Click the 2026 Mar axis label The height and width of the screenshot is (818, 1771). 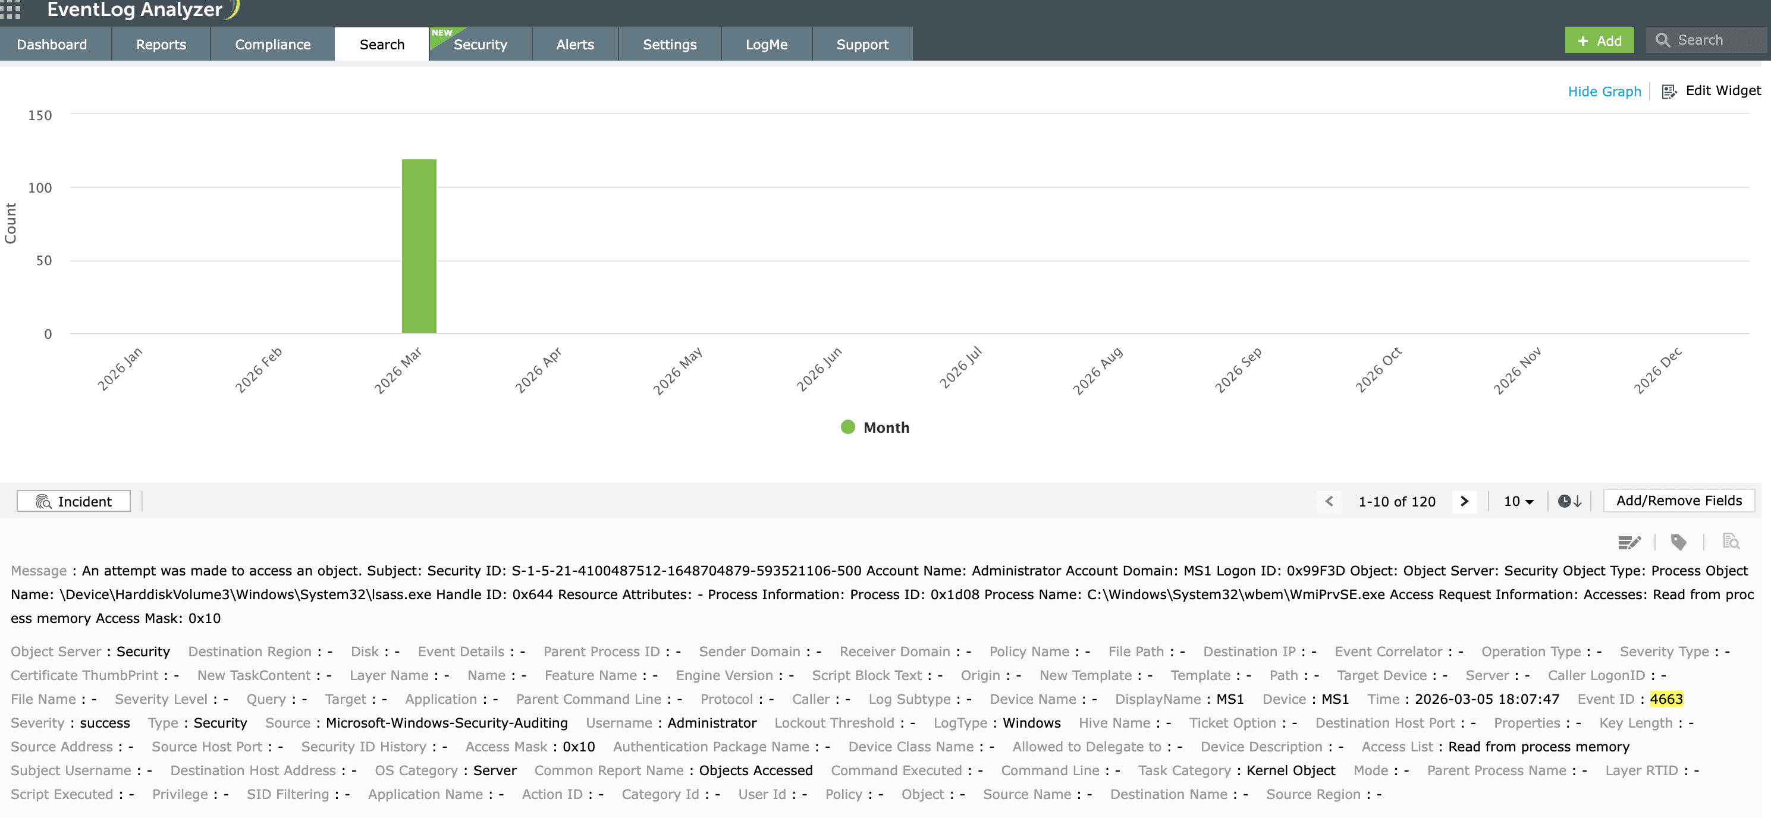coord(398,370)
